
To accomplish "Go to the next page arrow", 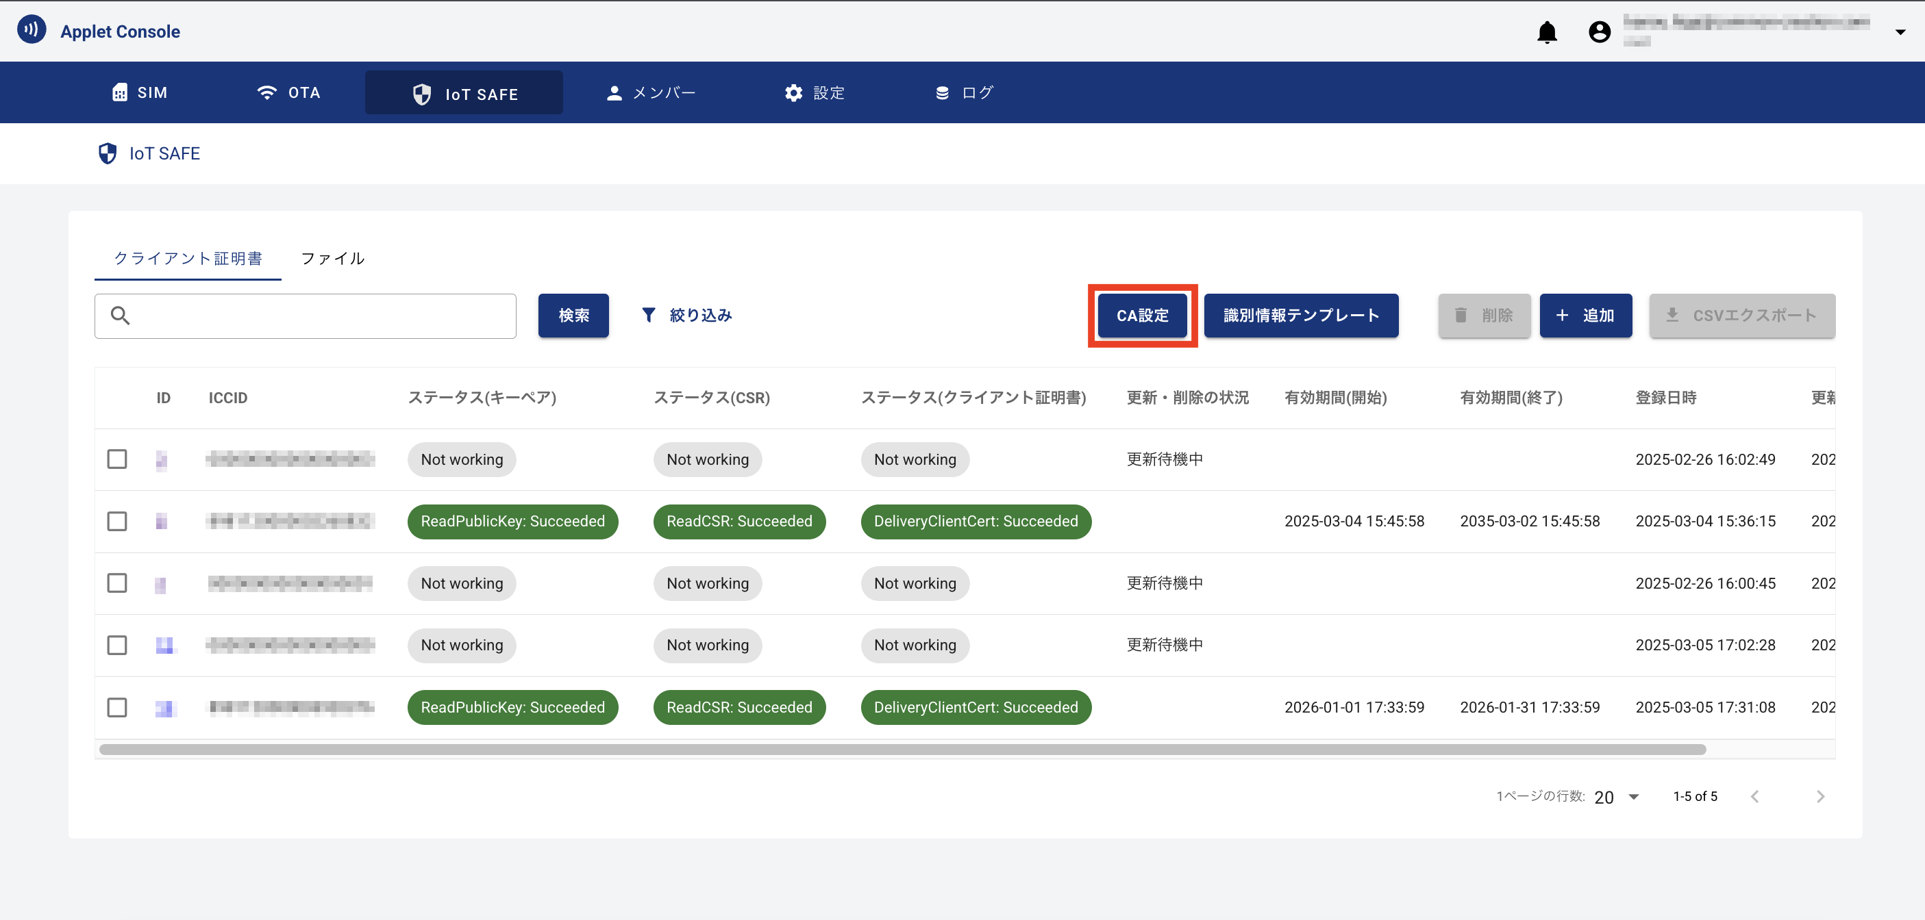I will point(1820,797).
